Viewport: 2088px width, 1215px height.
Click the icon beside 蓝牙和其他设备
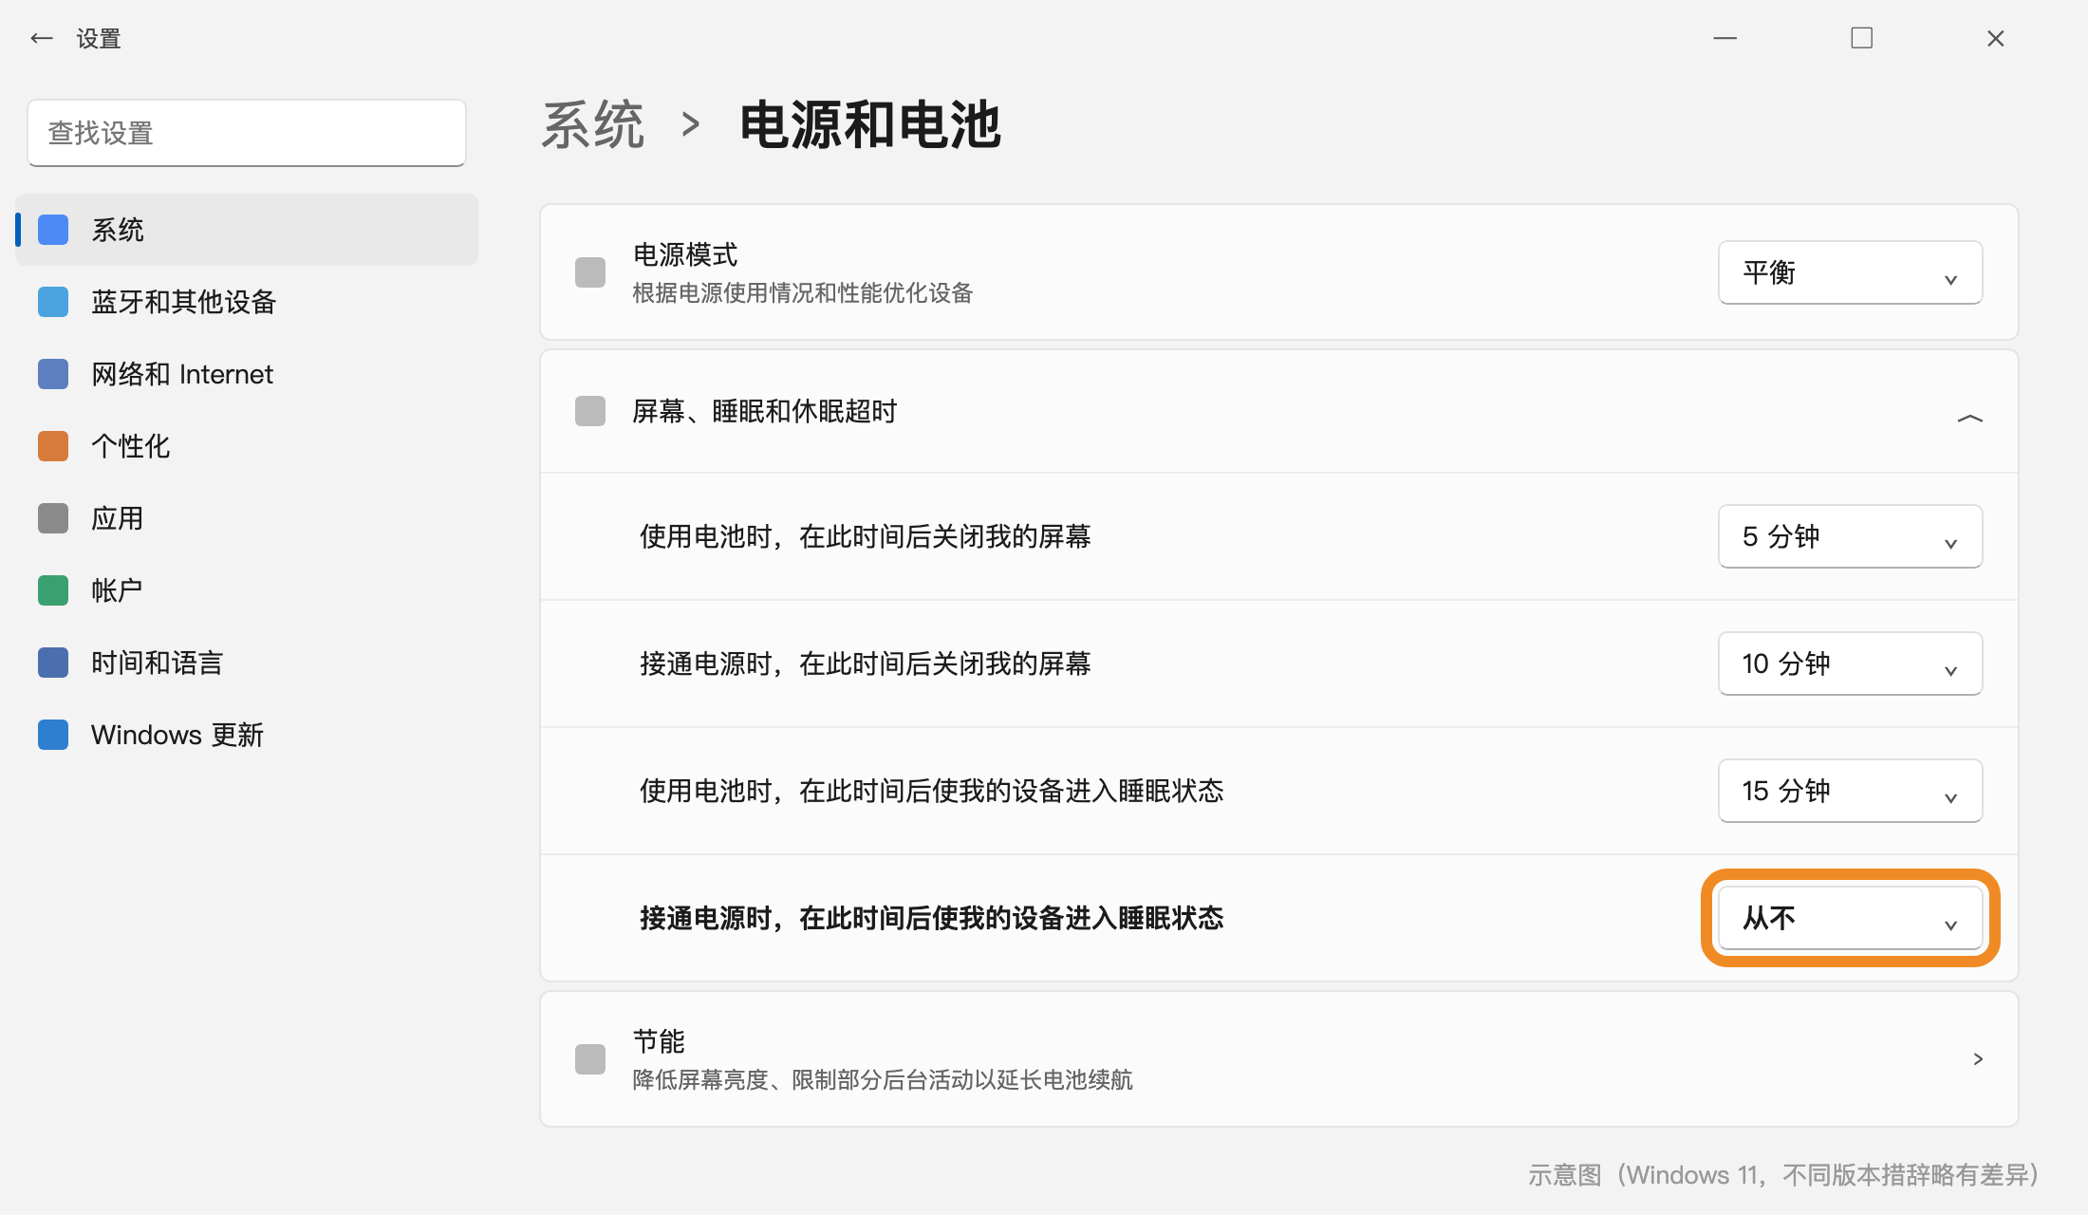pyautogui.click(x=53, y=302)
